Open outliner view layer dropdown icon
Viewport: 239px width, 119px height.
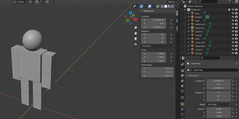point(191,2)
